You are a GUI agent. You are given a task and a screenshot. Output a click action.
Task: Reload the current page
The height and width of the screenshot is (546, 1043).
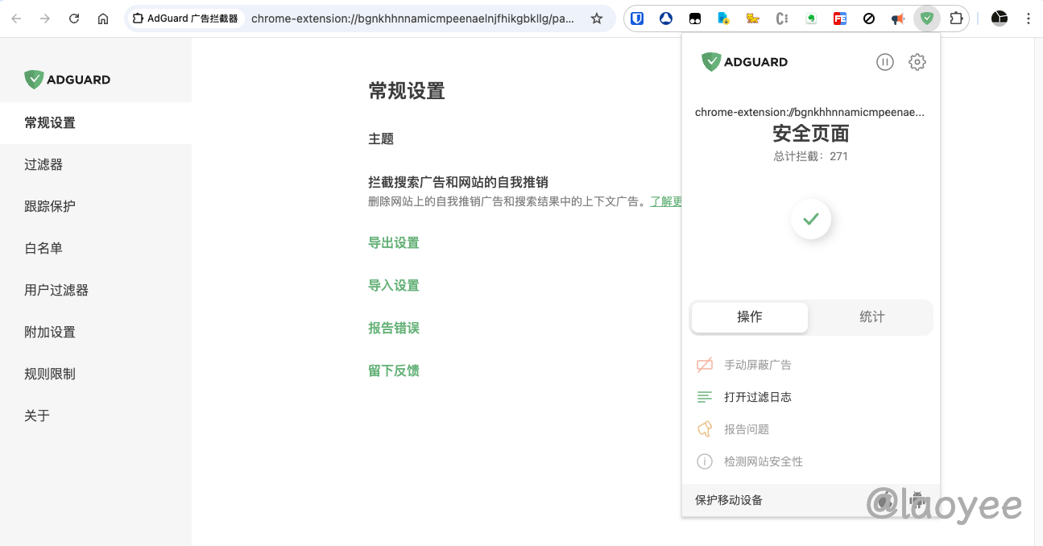pos(74,19)
